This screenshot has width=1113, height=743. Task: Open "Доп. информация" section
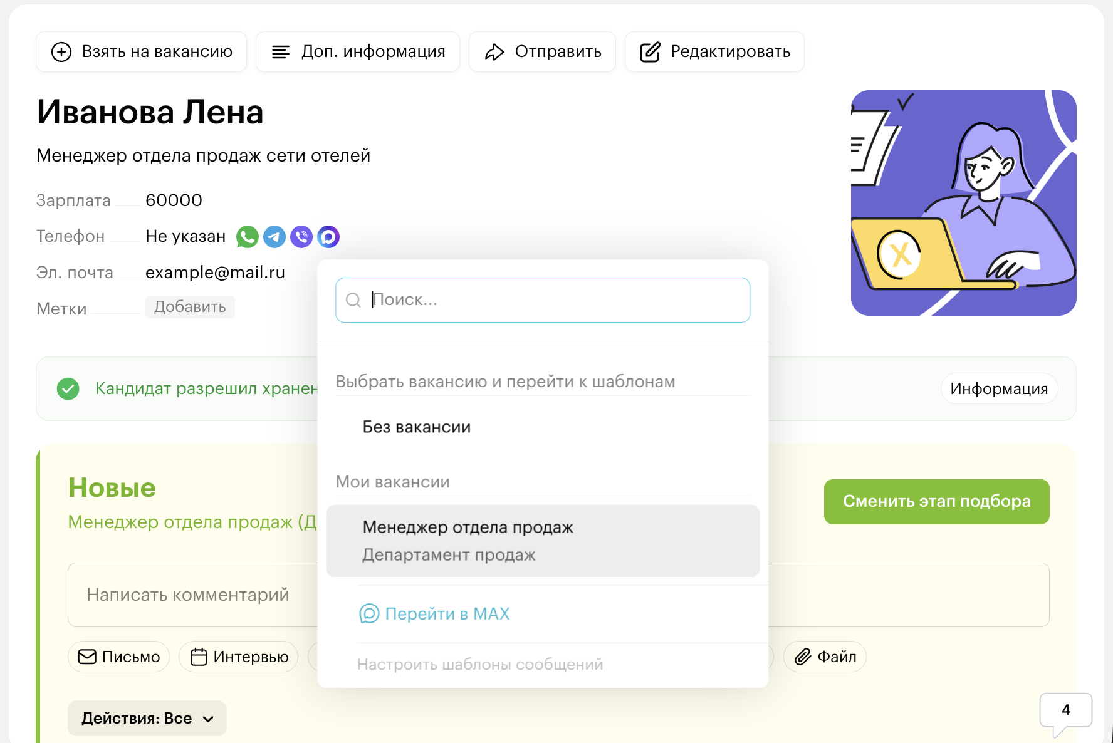(x=358, y=52)
